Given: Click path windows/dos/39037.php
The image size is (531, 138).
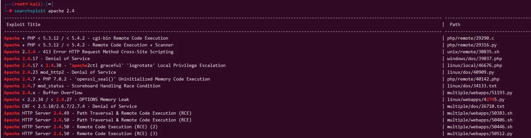Looking at the screenshot, I should 474,59.
